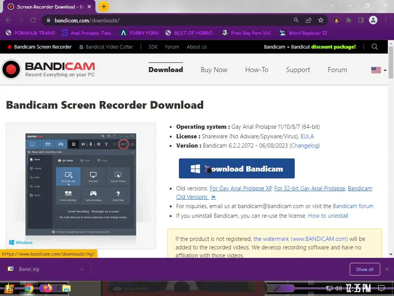Click Forum in the top black bar

point(172,47)
